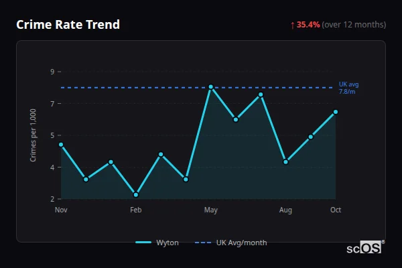Click the dashed UK average line
Screen dimensions: 402x268
point(196,88)
